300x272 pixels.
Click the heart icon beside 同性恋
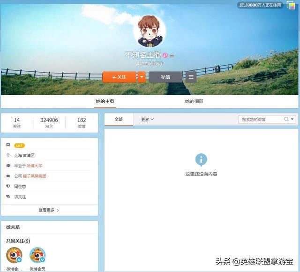click(x=8, y=186)
